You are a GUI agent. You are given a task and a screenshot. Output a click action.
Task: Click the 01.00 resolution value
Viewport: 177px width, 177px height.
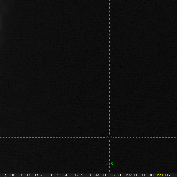coord(147,175)
